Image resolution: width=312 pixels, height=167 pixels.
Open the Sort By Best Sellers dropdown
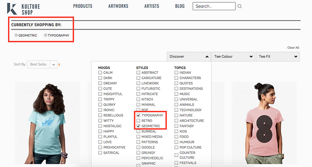point(42,65)
